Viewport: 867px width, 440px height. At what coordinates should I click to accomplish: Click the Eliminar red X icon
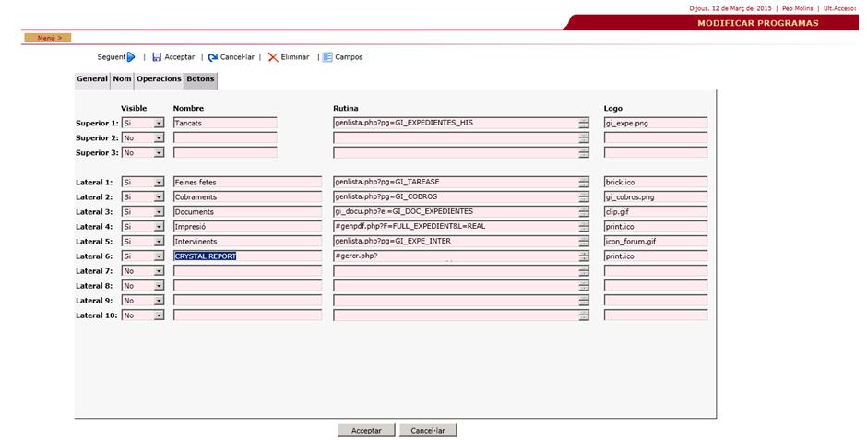pyautogui.click(x=273, y=57)
